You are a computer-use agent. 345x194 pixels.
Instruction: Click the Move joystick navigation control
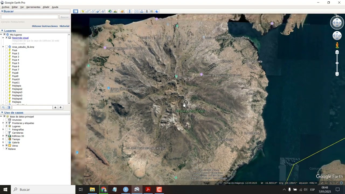click(337, 36)
